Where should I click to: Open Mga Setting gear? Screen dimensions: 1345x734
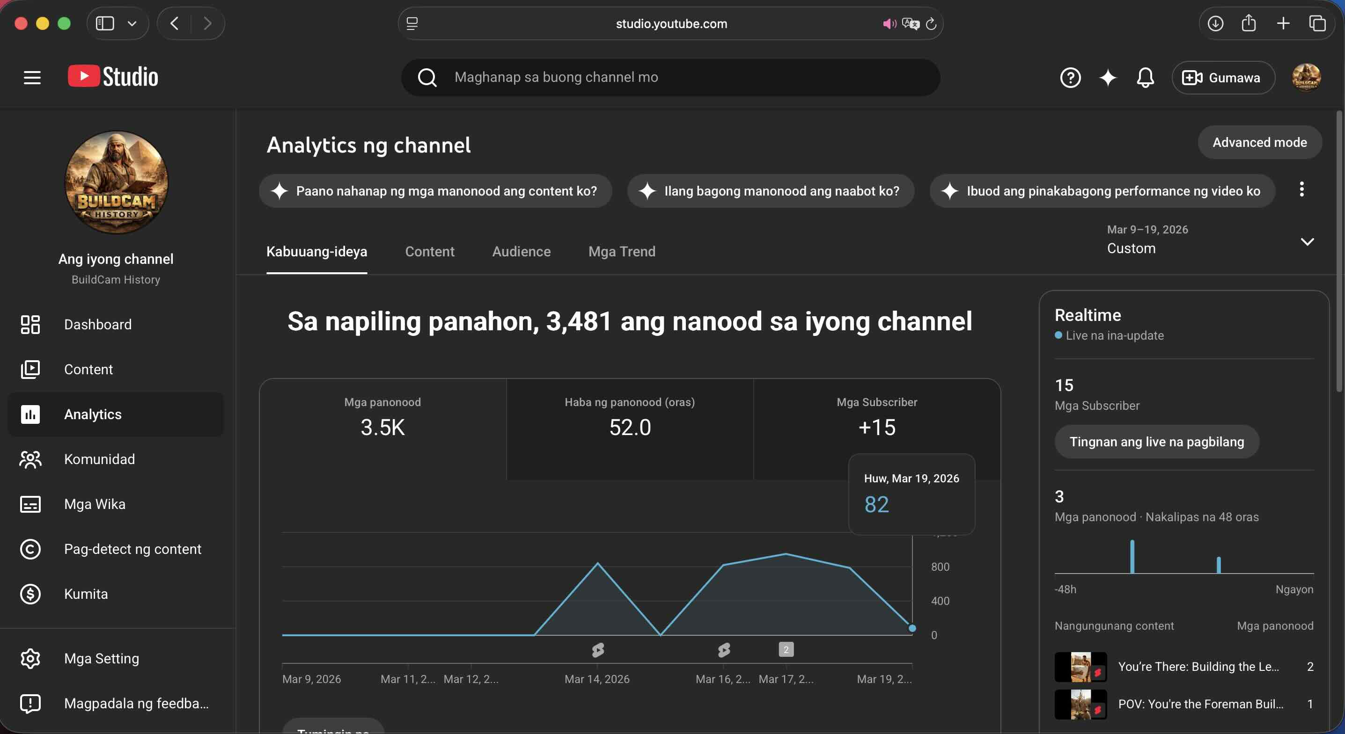click(x=116, y=658)
